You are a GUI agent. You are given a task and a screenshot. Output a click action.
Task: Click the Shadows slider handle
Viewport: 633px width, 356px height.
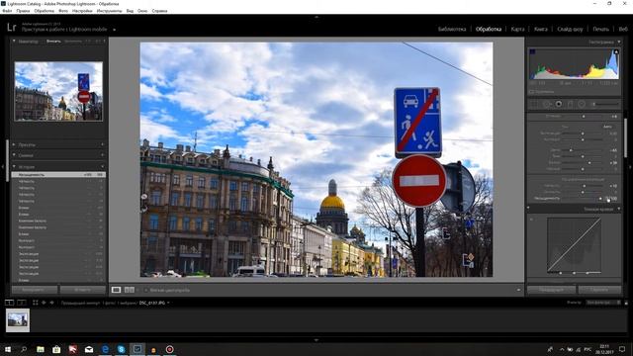point(583,156)
